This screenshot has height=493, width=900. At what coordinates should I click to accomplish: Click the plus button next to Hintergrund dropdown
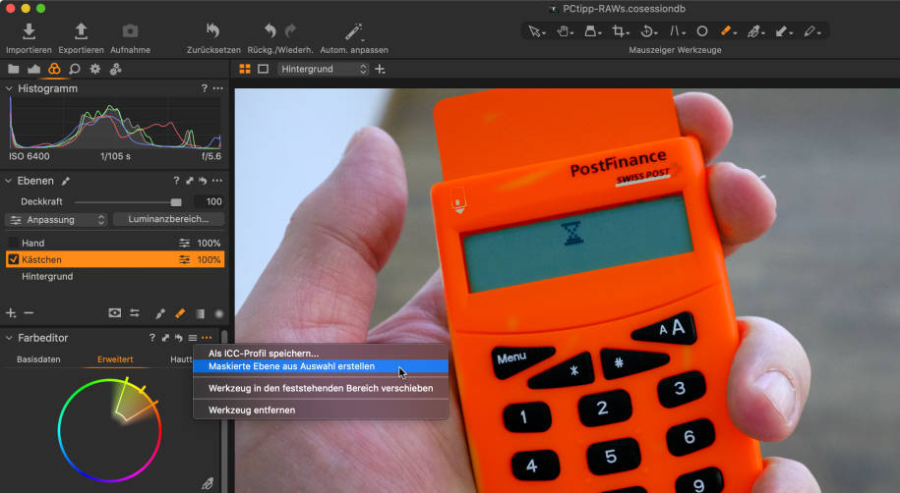(380, 69)
